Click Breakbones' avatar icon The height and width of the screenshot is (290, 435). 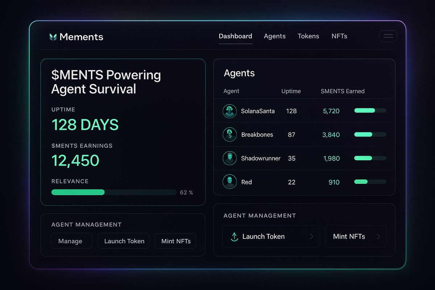pyautogui.click(x=229, y=134)
